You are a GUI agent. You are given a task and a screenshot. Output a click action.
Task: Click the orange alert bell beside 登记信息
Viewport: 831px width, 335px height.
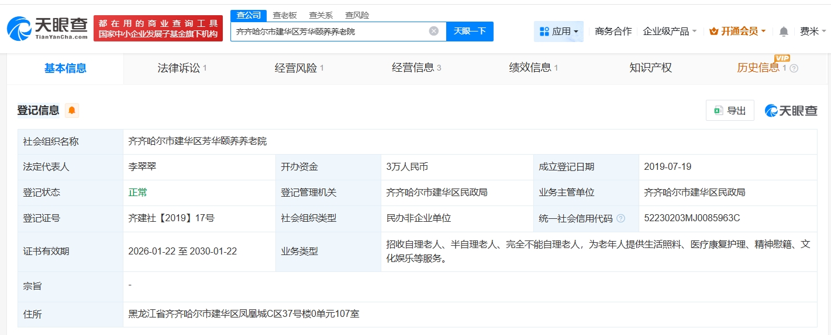point(71,110)
